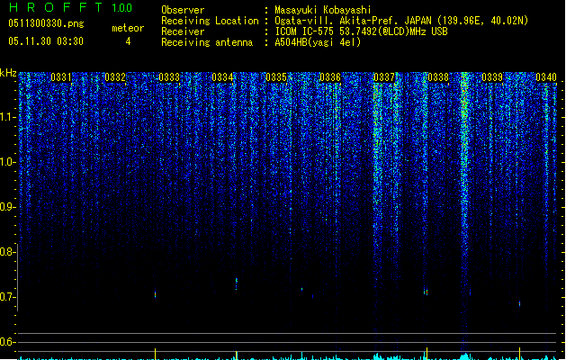Image resolution: width=566 pixels, height=360 pixels.
Task: Click the 0338 time marker
Action: (438, 77)
